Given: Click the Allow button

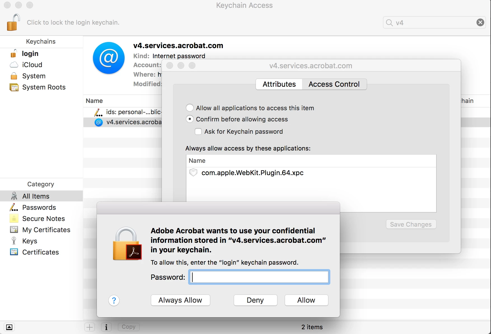Looking at the screenshot, I should 306,300.
